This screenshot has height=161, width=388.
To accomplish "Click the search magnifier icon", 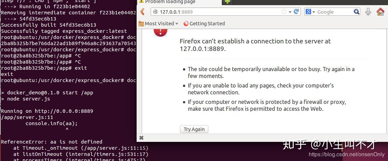I will 357,12.
